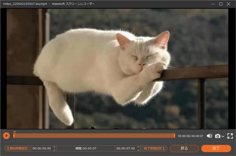Screen dimensions: 236x156
Task: Select the end trim handle on the timeline
Action: tap(174, 136)
